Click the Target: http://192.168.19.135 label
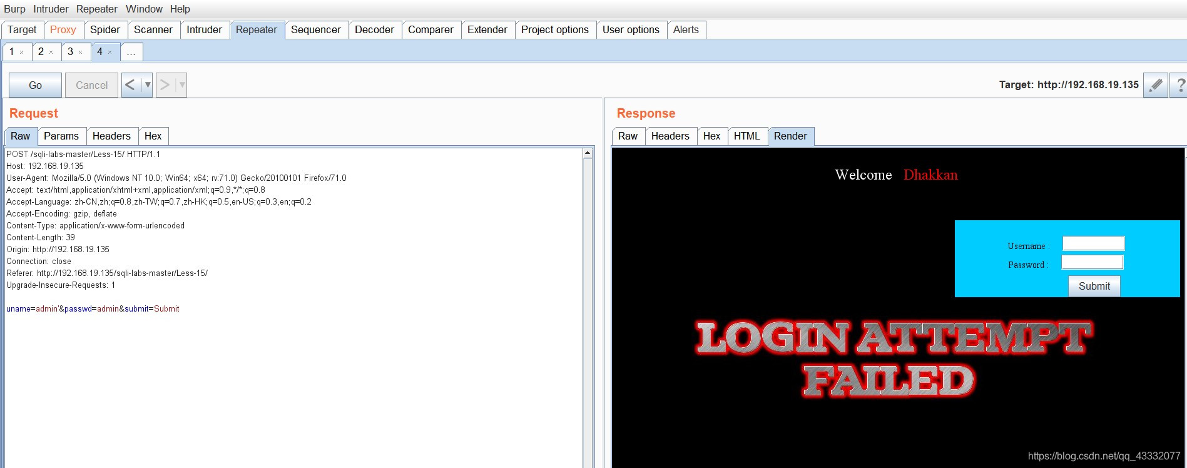Screen dimensions: 1187x468 click(1069, 84)
